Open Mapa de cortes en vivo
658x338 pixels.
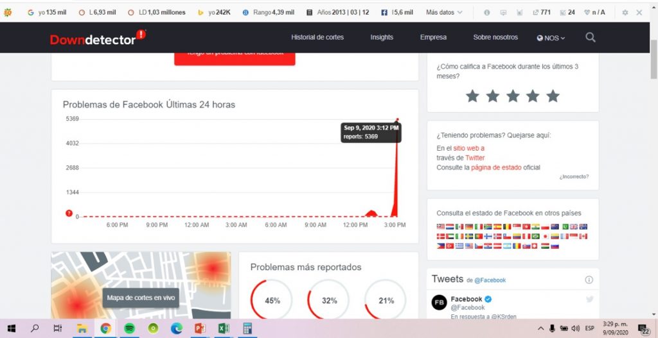(141, 298)
